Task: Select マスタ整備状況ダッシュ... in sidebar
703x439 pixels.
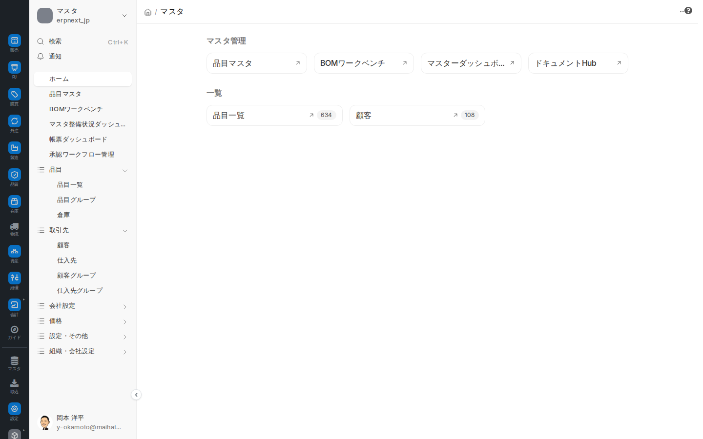Action: coord(83,124)
